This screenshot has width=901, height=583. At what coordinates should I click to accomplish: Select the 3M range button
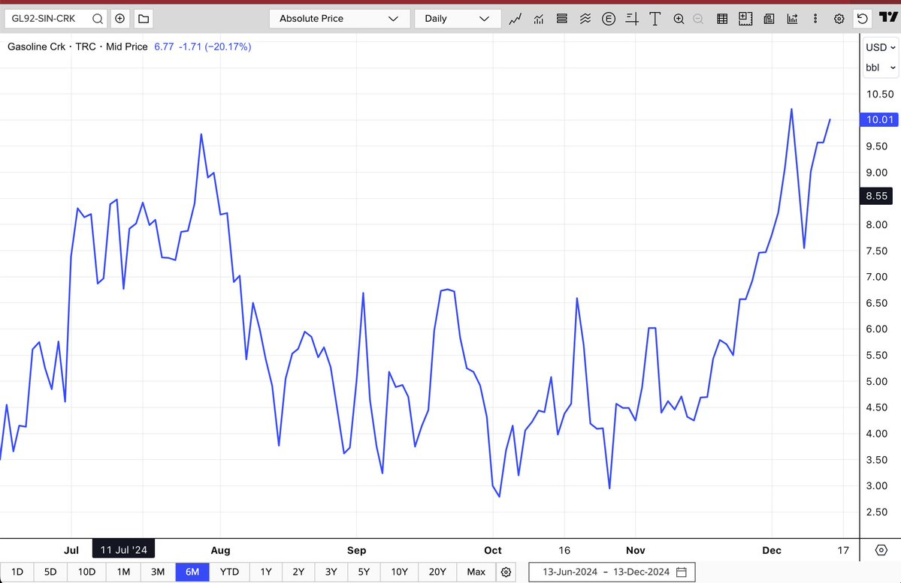click(158, 572)
